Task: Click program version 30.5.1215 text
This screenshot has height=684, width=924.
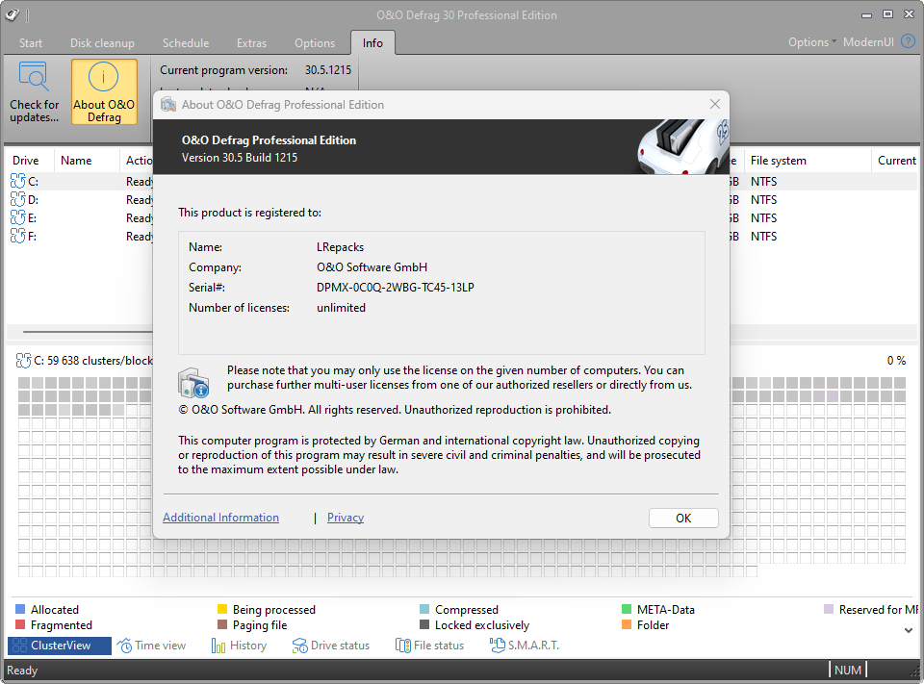Action: coord(328,70)
